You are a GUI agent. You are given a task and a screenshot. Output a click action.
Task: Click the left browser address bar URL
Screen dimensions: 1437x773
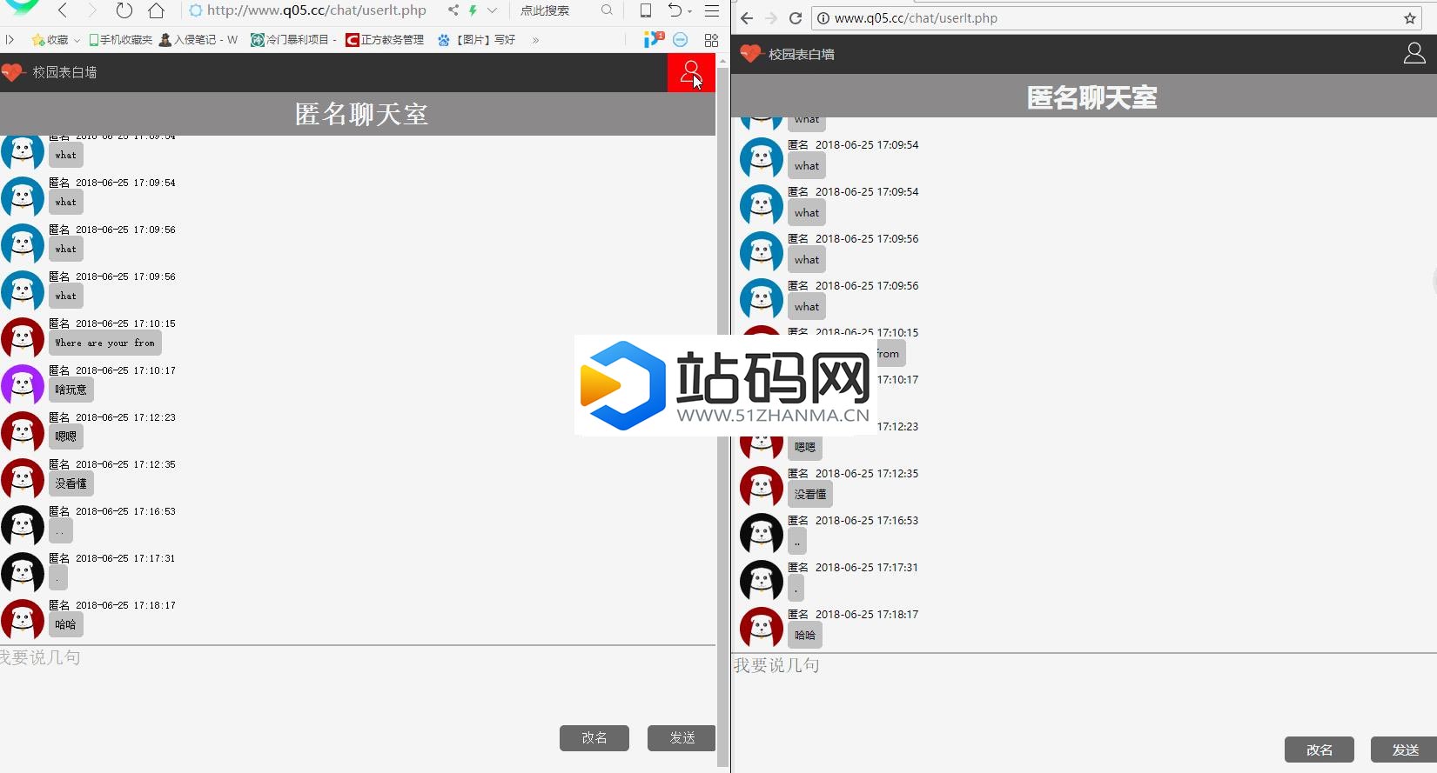[x=316, y=10]
